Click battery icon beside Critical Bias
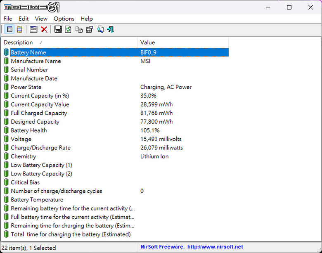Image resolution: width=322 pixels, height=253 pixels. coord(6,182)
